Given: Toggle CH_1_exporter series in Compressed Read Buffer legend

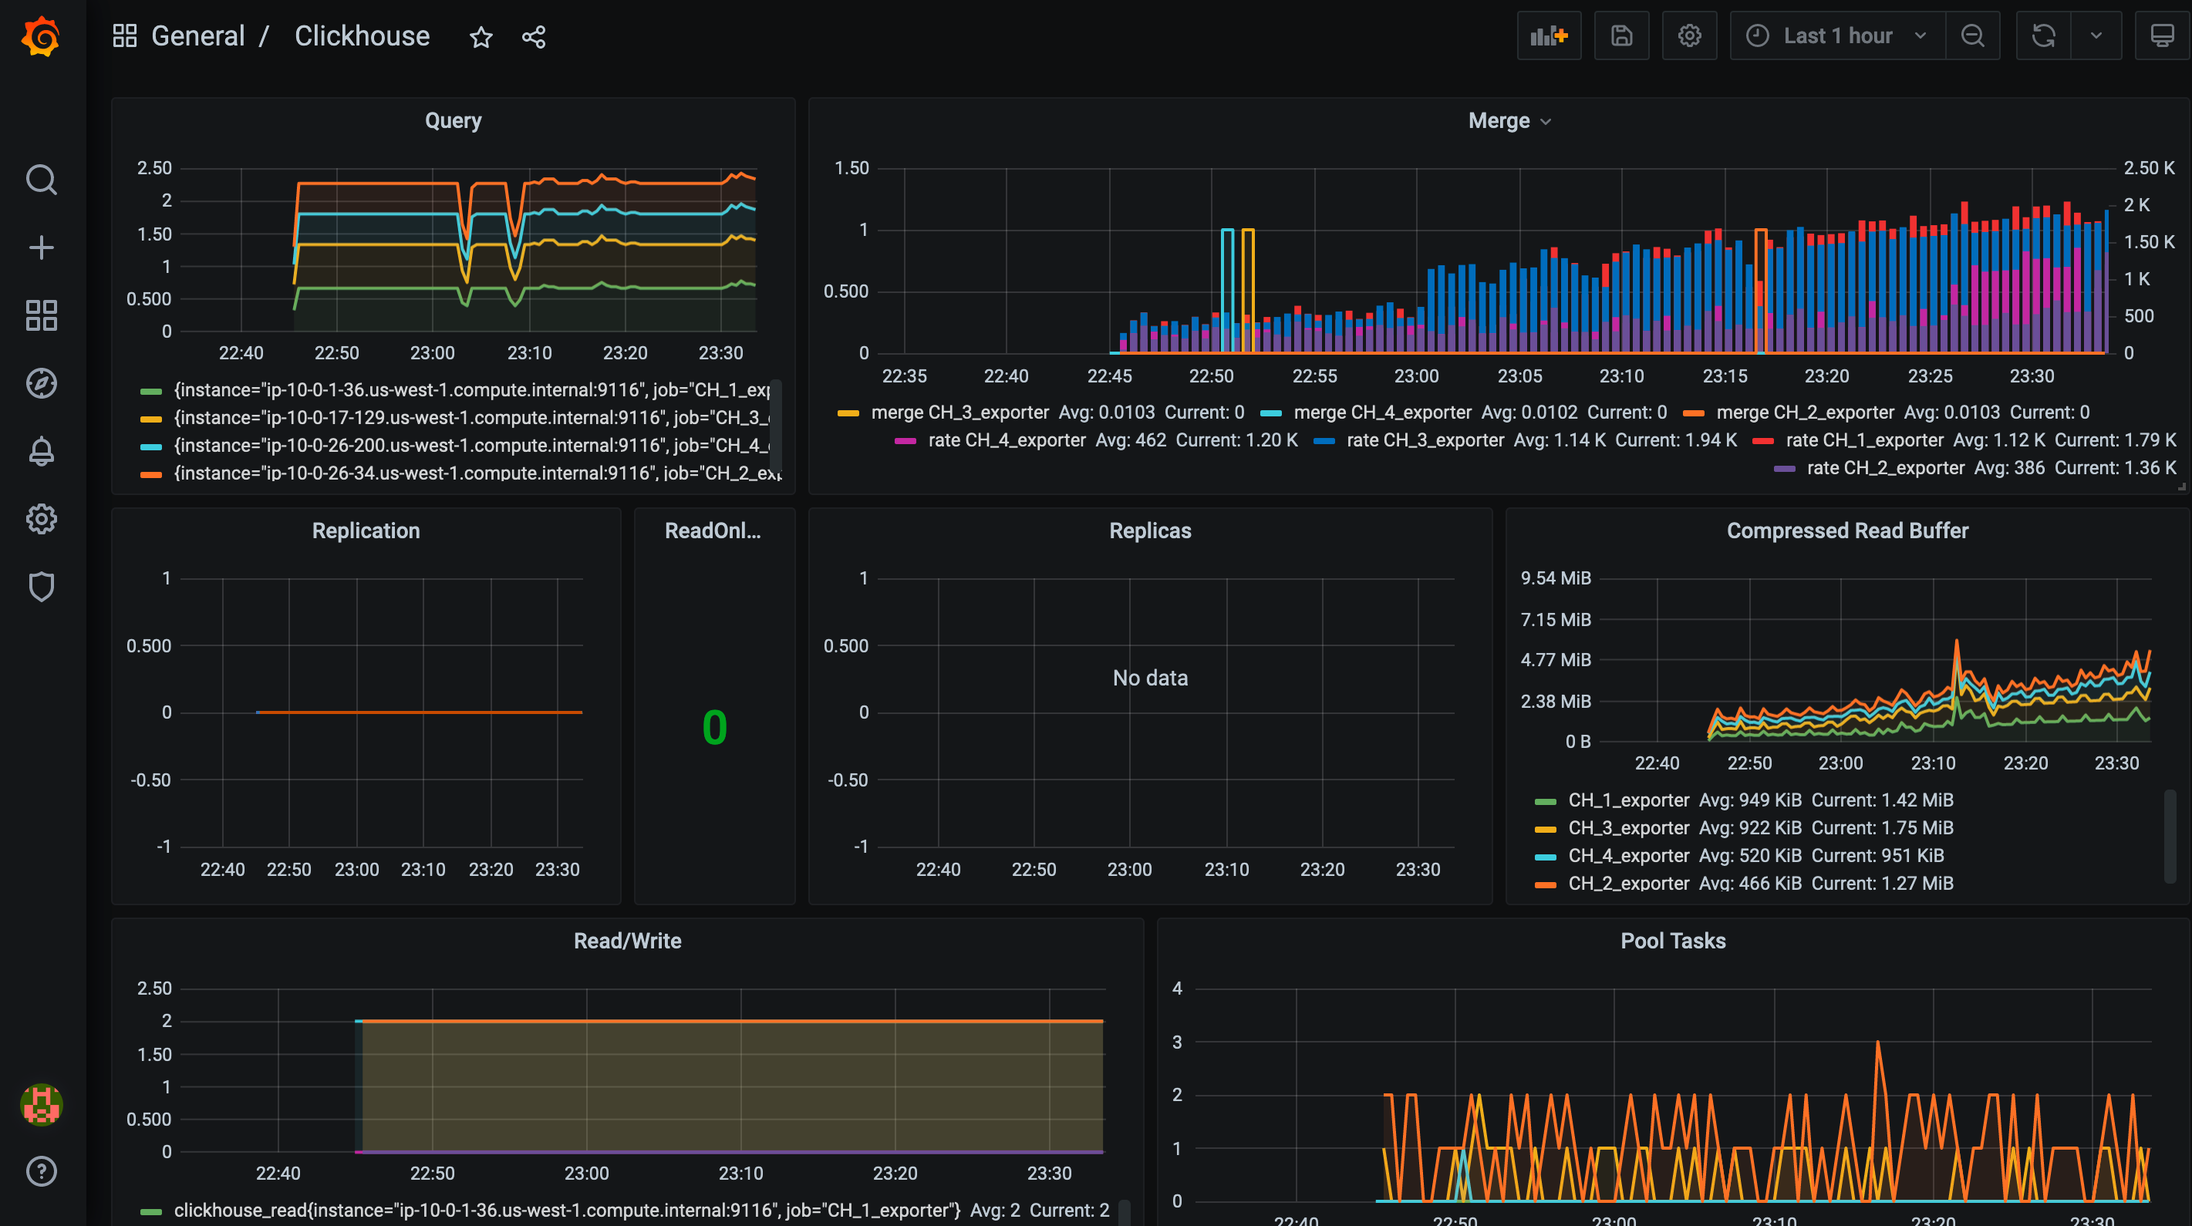Looking at the screenshot, I should [x=1628, y=800].
